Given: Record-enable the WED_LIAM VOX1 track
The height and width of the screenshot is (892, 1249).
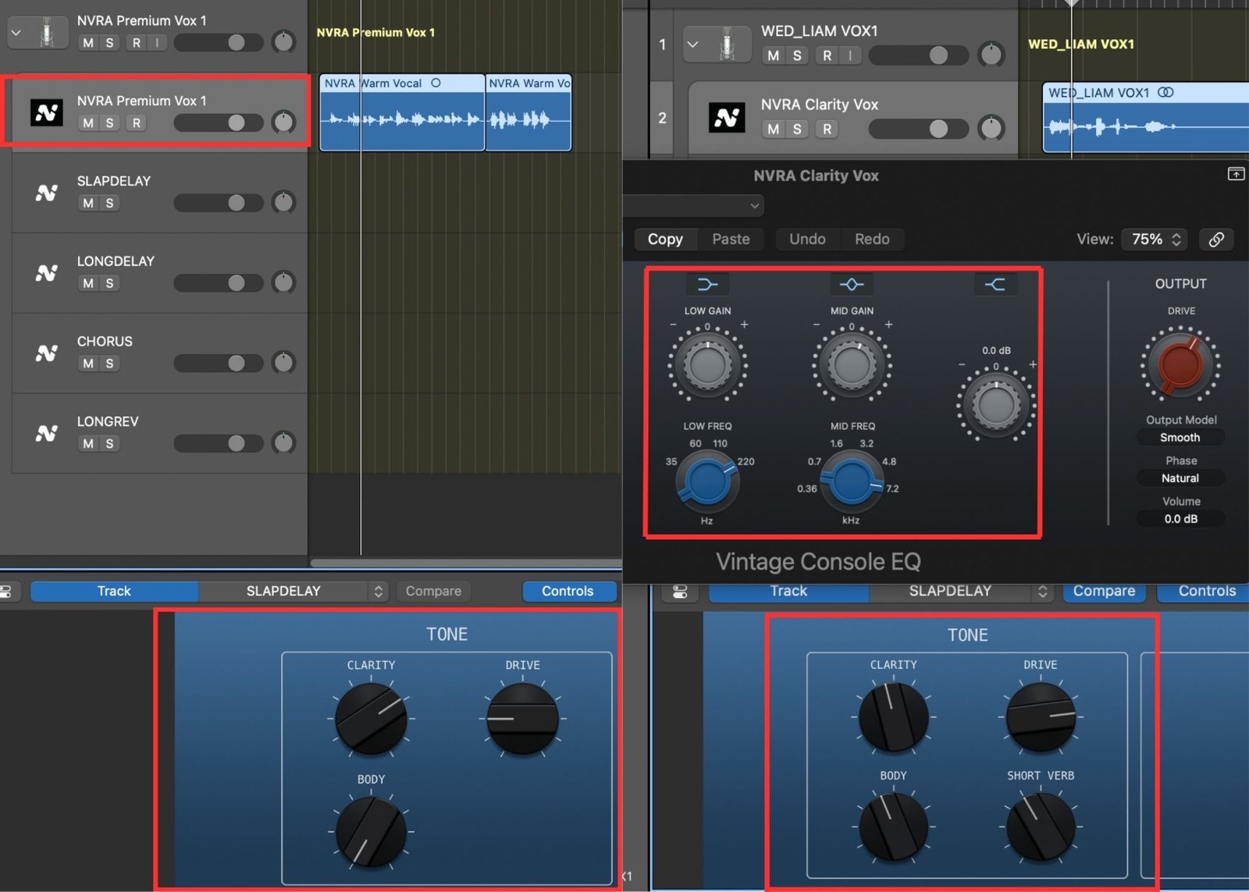Looking at the screenshot, I should (827, 55).
